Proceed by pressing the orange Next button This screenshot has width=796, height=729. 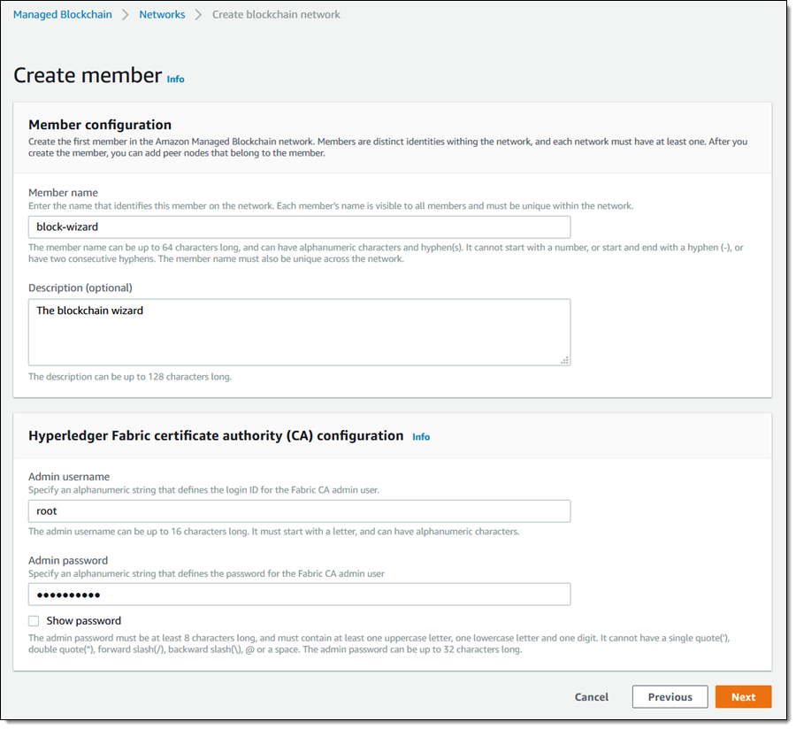click(743, 697)
